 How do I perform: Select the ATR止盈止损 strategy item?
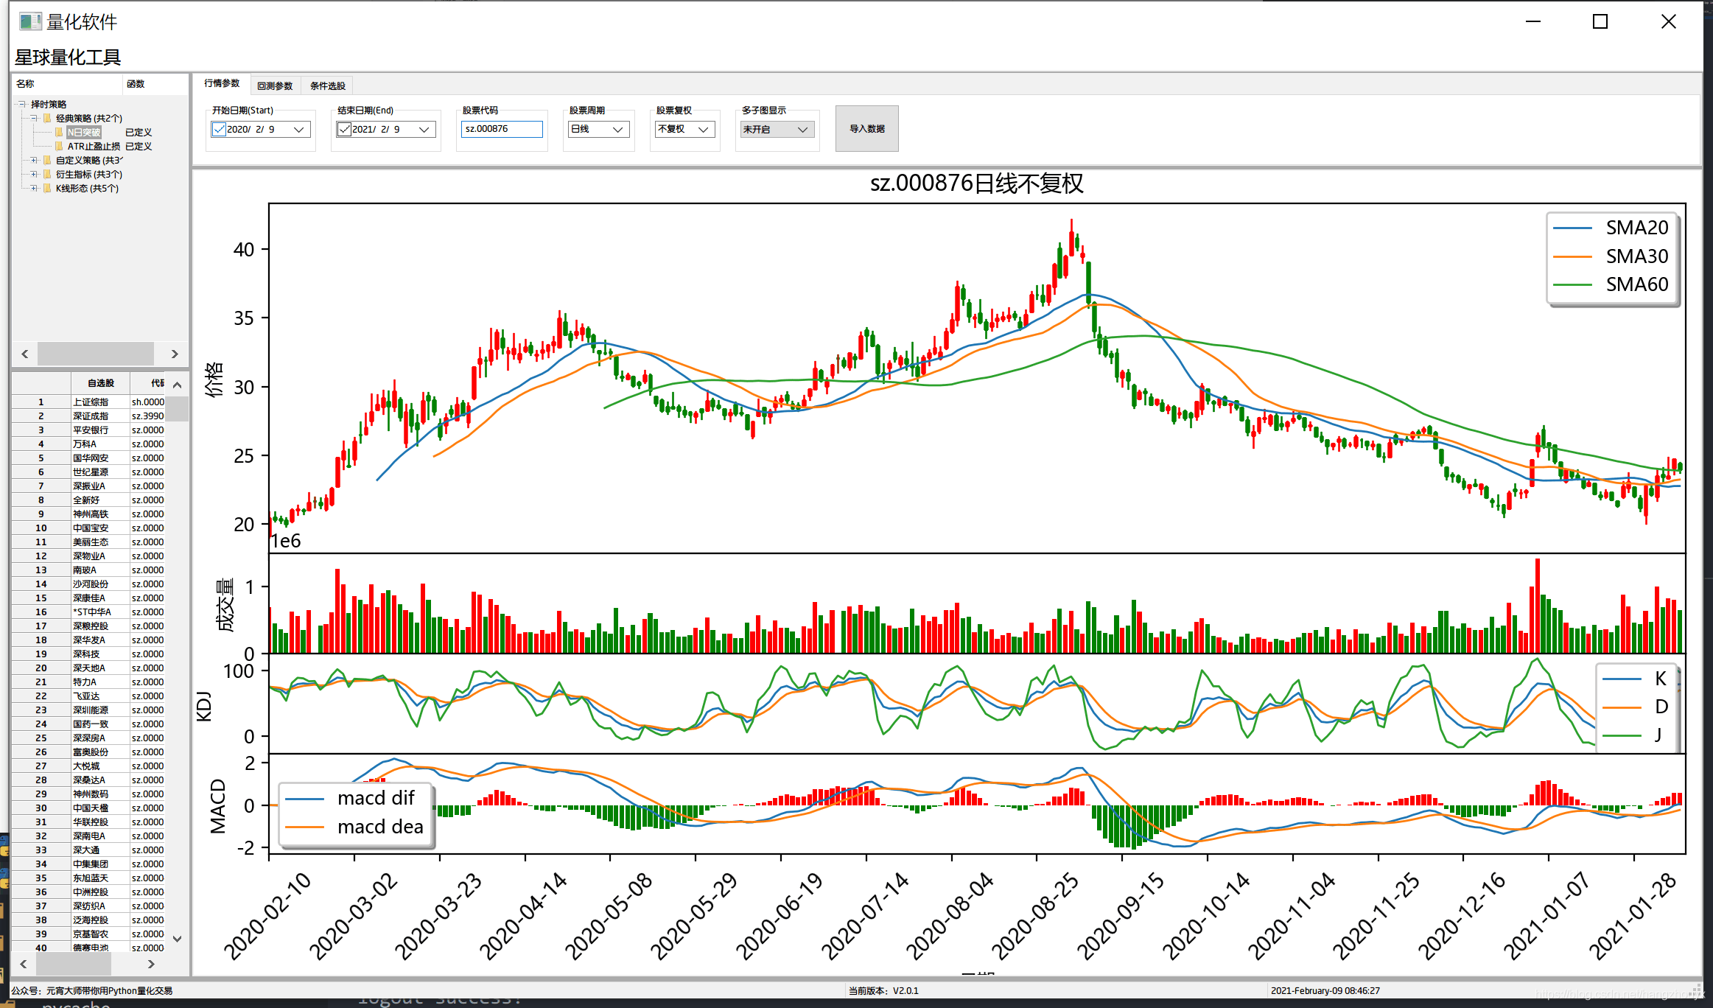(94, 146)
